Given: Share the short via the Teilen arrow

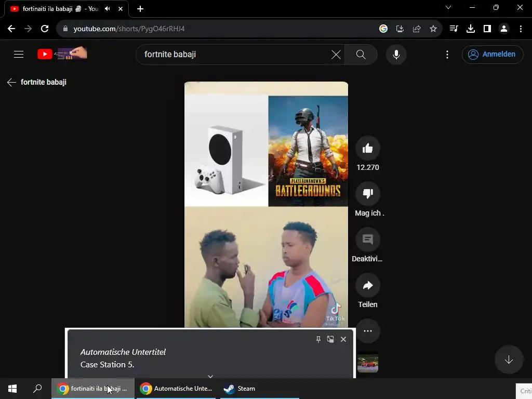Looking at the screenshot, I should coord(368,285).
